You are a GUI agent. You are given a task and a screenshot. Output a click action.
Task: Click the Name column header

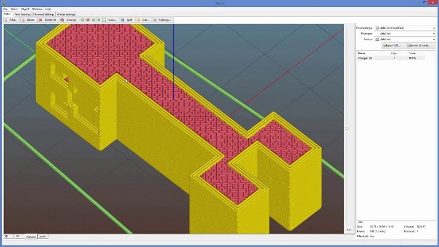tap(361, 53)
